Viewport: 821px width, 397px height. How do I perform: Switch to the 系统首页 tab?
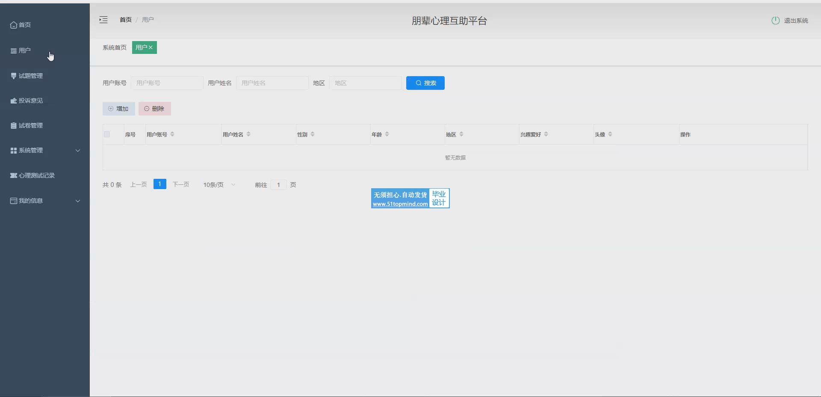pyautogui.click(x=115, y=47)
